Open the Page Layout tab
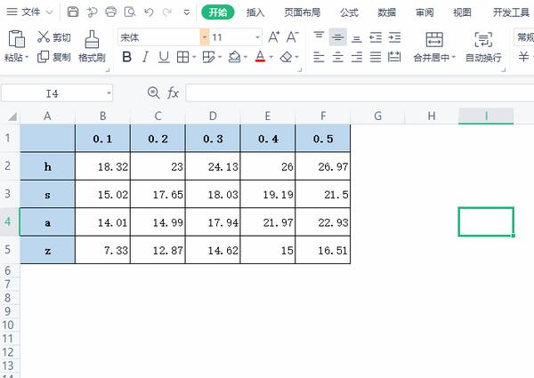The width and height of the screenshot is (534, 378). (x=303, y=12)
